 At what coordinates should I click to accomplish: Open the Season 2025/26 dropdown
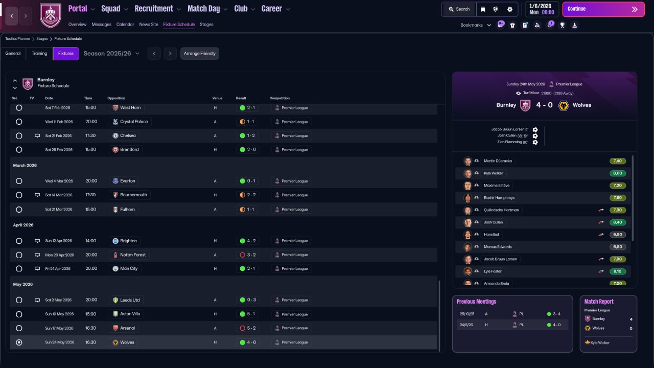point(111,54)
